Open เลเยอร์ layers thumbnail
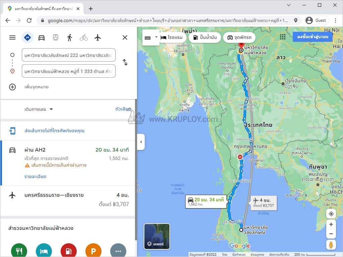 click(157, 237)
